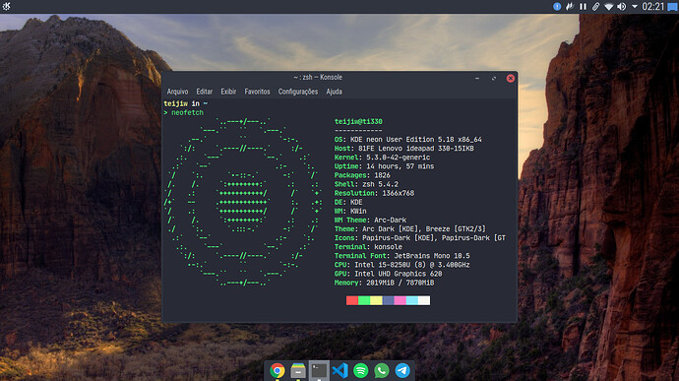Screen dimensions: 679x381
Task: Click the 'Intel i5-8250U' CPU line
Action: coord(401,265)
